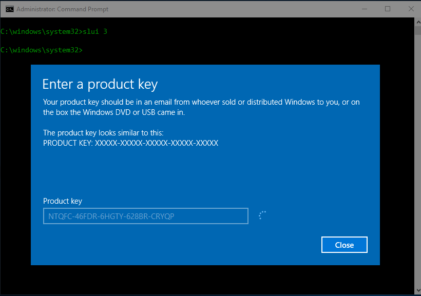Click the 'PRODUCT KEY: XXXXX-XXXXX-XXXXX-XXXXX-XXXXX' example text
421x296 pixels.
pos(130,143)
